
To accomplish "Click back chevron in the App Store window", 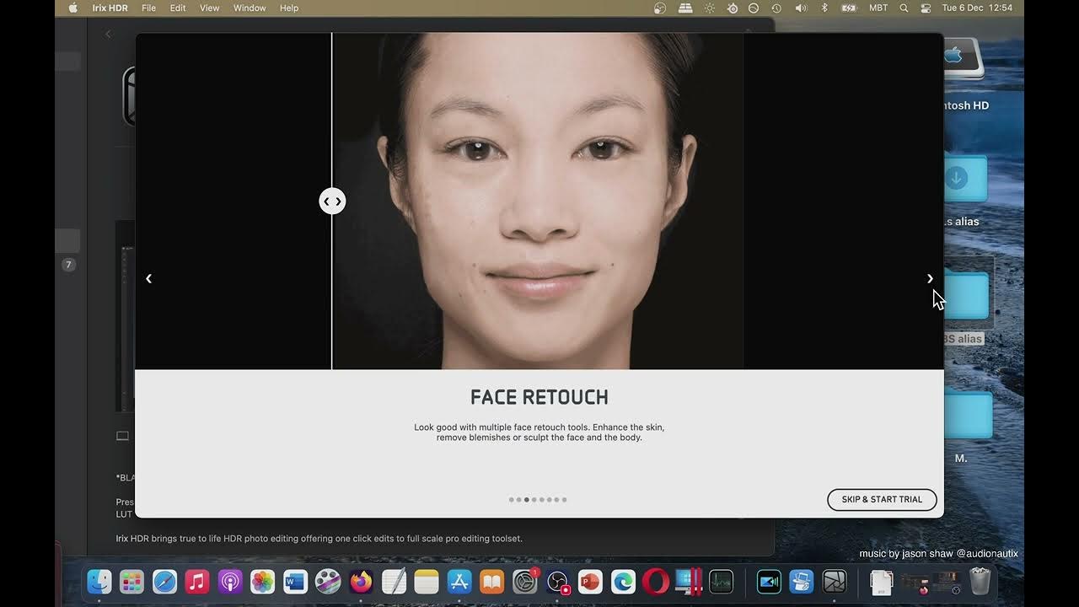I will click(x=108, y=34).
